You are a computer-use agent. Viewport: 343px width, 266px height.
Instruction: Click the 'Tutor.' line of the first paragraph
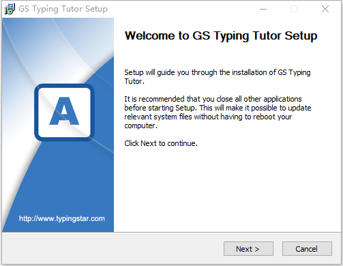tap(134, 81)
